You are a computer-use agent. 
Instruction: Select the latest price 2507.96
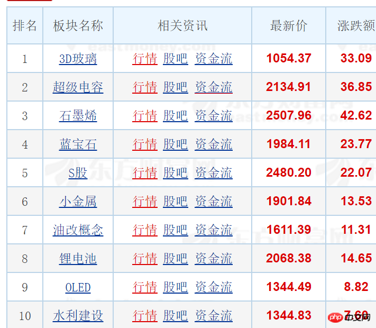(289, 115)
